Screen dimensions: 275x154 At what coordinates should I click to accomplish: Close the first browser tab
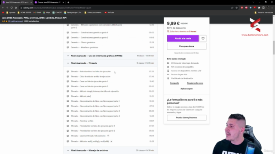coord(31,3)
